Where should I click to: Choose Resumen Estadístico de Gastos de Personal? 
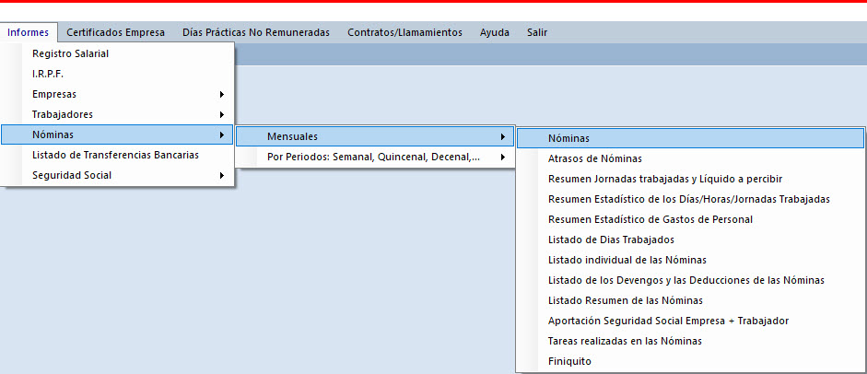(650, 219)
